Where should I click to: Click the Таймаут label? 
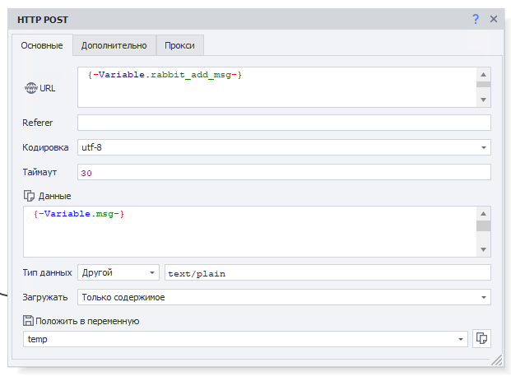pyautogui.click(x=39, y=172)
